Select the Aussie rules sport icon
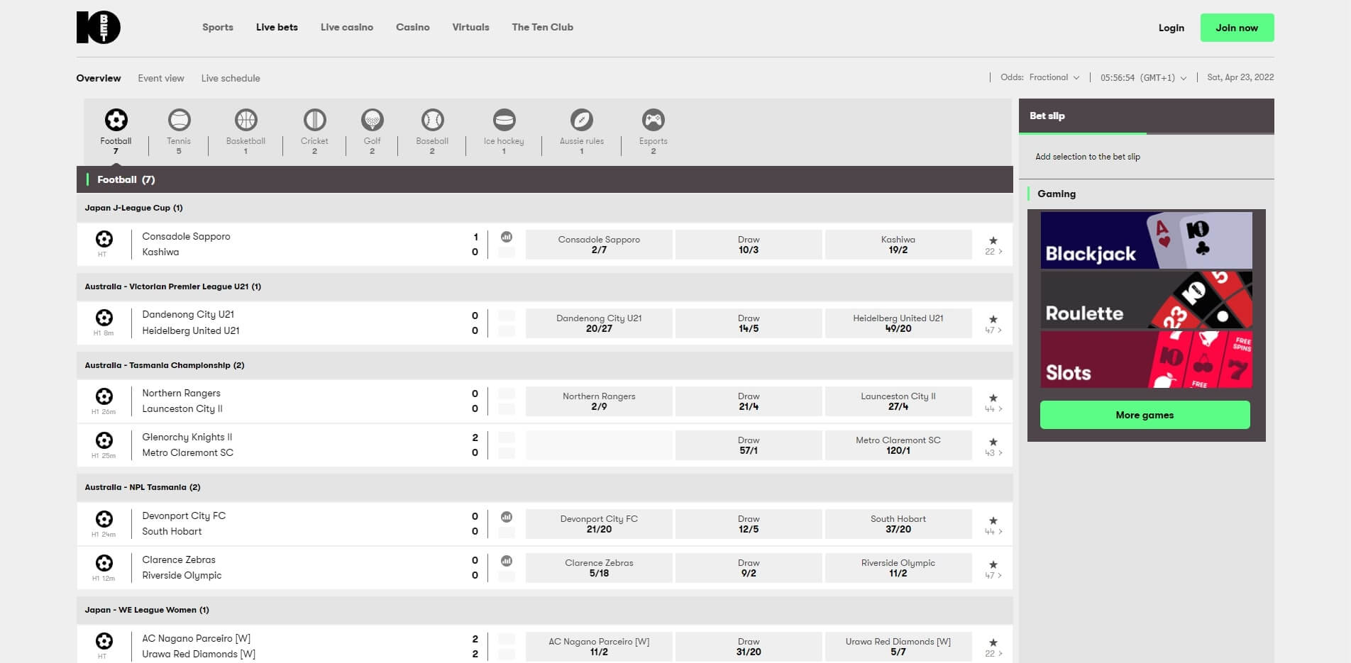Viewport: 1351px width, 663px height. [x=581, y=120]
